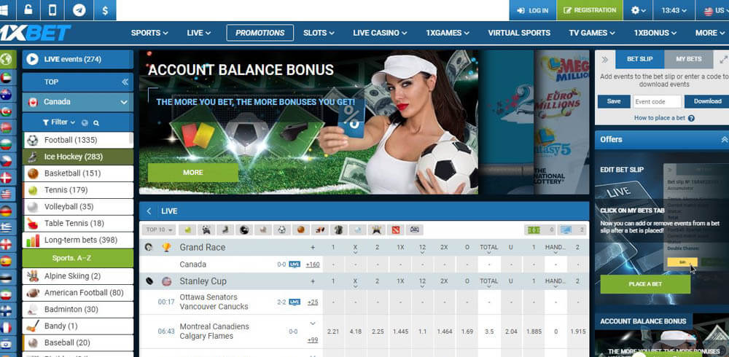Open the Telegram icon in top bar
The height and width of the screenshot is (357, 729).
tap(79, 10)
